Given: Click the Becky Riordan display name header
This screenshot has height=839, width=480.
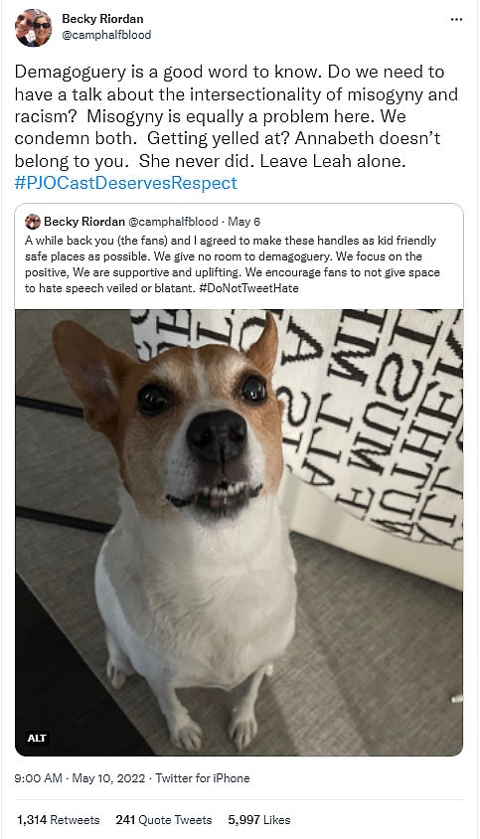Looking at the screenshot, I should [x=102, y=19].
